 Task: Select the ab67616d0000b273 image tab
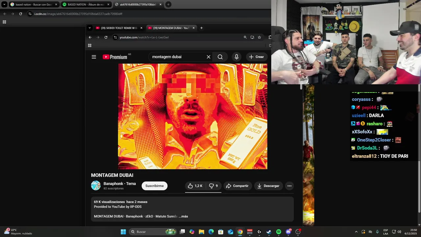point(138,5)
